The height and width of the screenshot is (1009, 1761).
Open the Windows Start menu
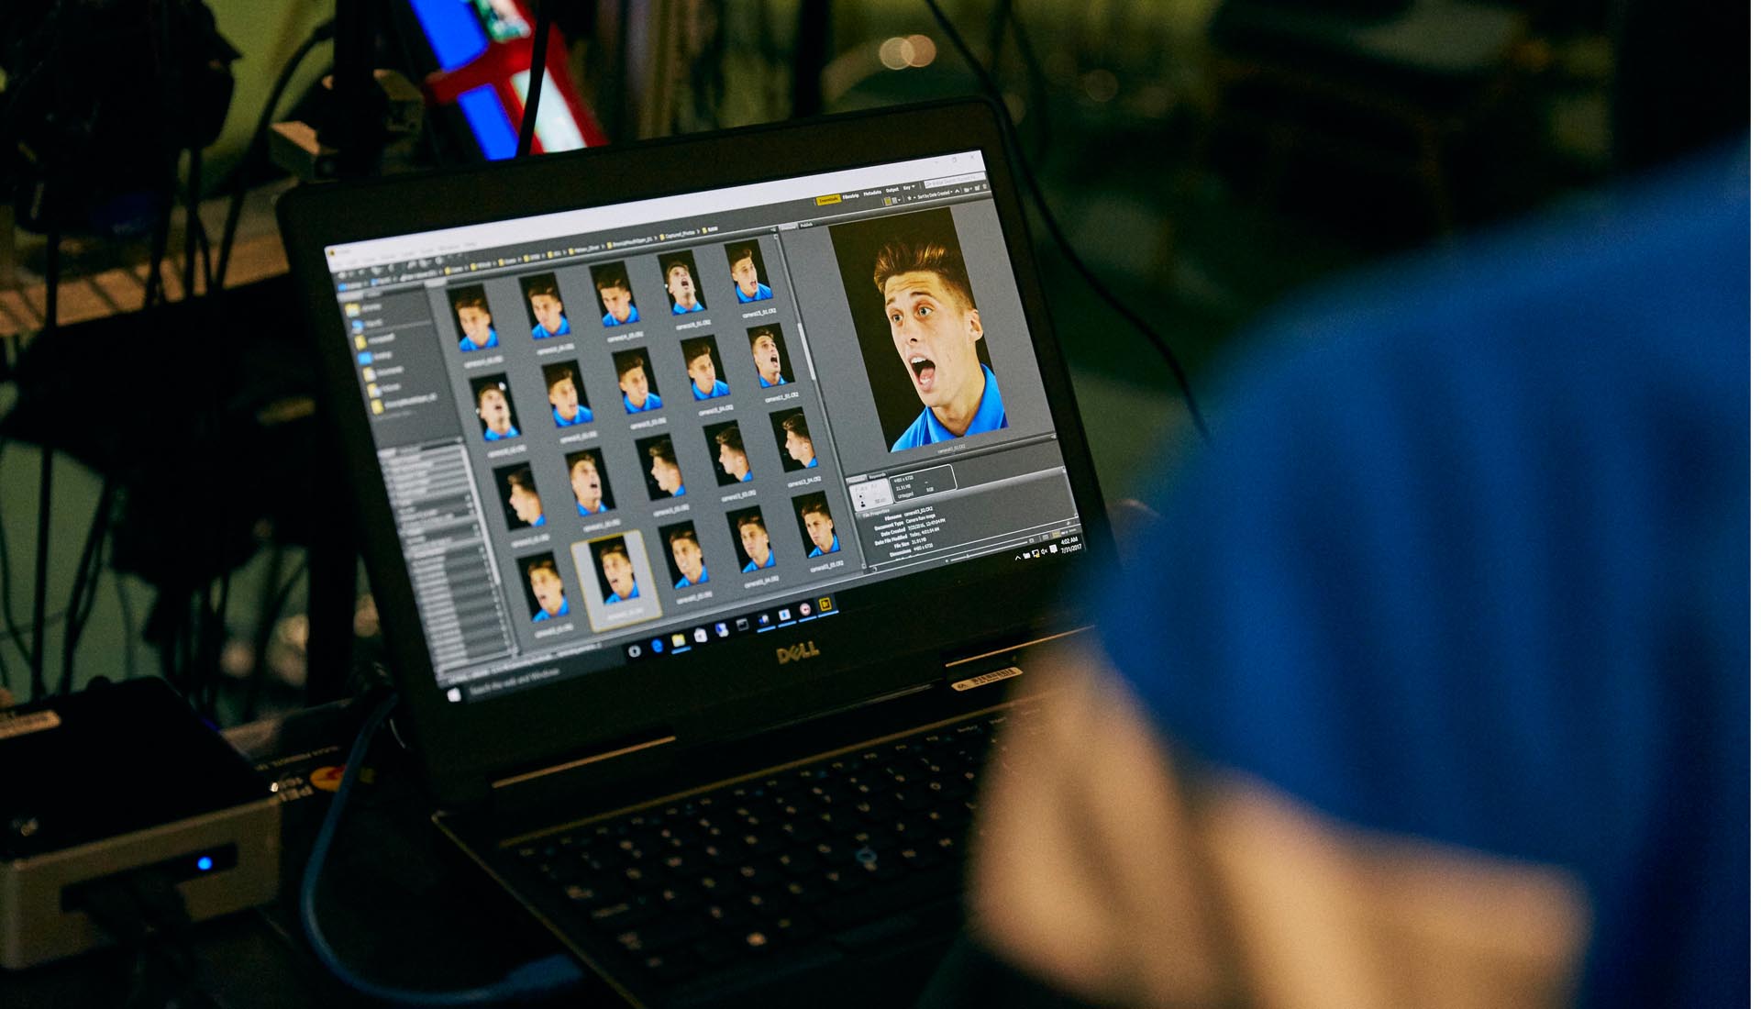point(455,694)
